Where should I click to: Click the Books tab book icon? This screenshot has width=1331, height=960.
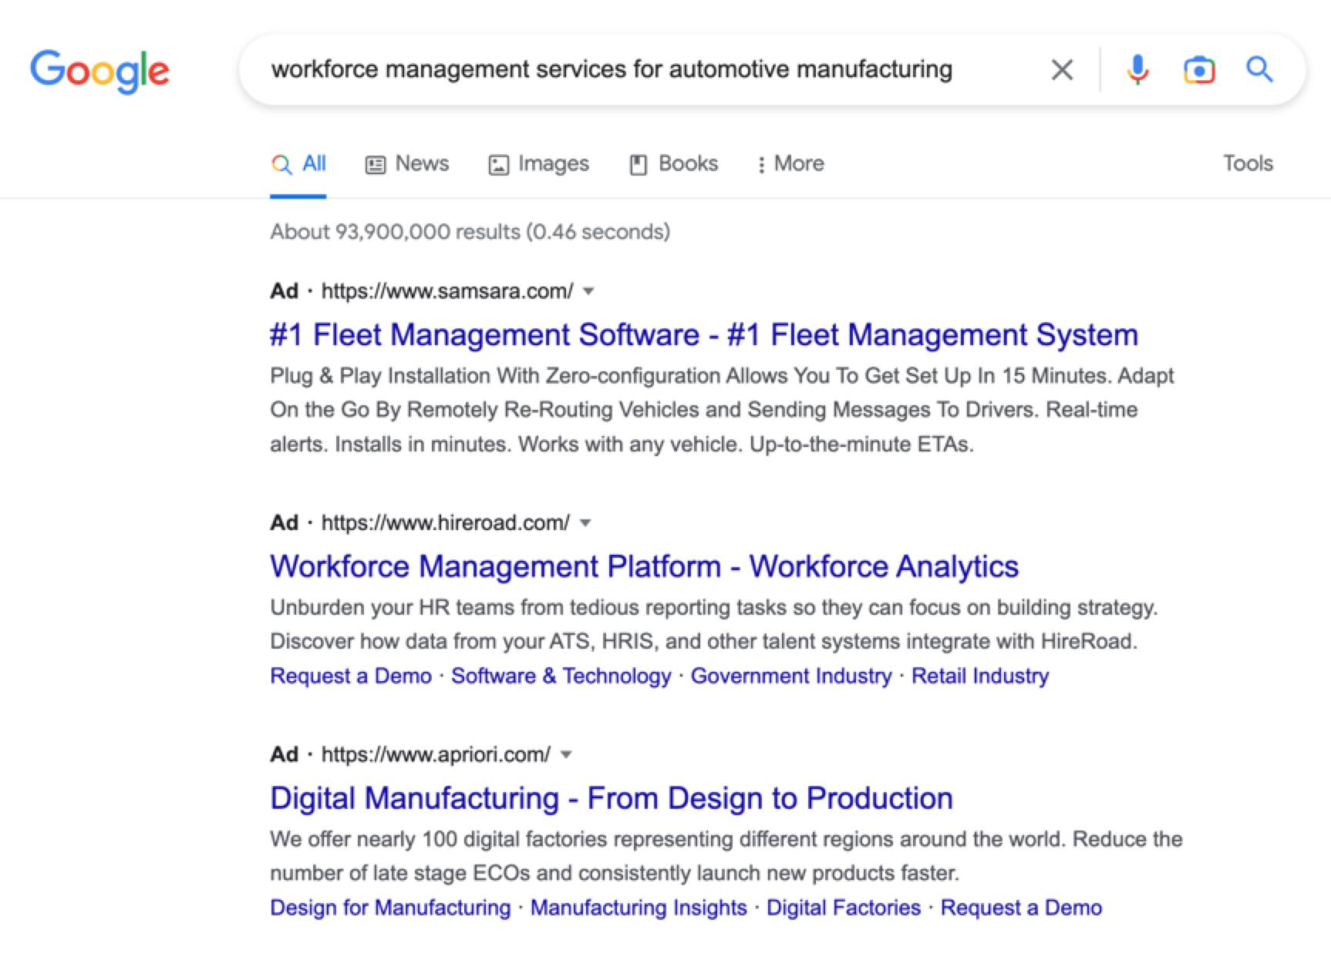[638, 165]
